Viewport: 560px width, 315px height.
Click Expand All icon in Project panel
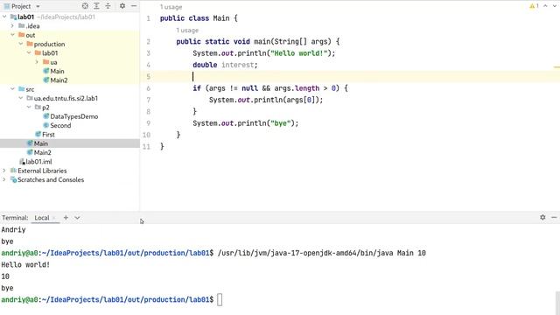96,6
